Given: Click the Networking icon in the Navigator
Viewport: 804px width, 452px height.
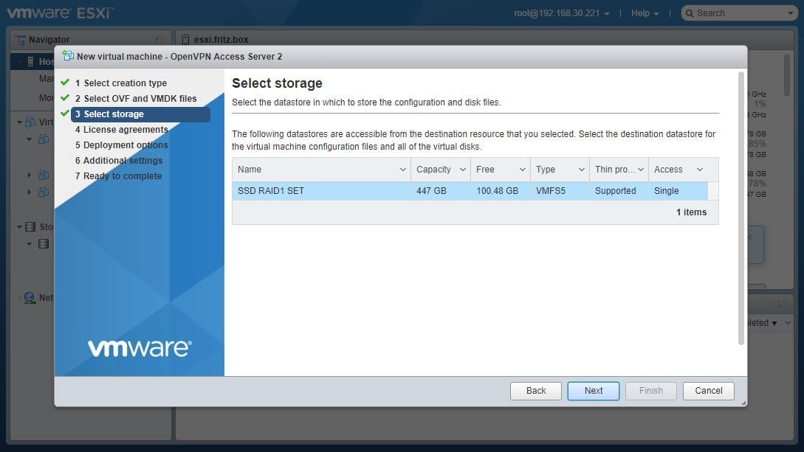Looking at the screenshot, I should 30,296.
